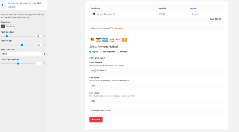The height and width of the screenshot is (132, 239).
Task: Click the American Express payment icon
Action: point(105,40)
